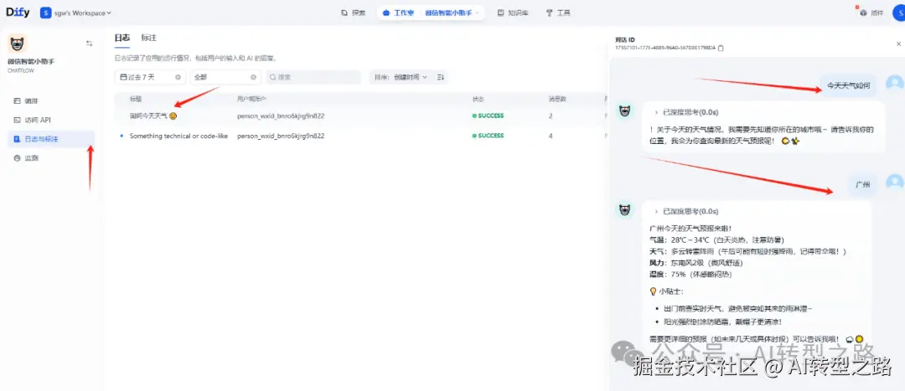This screenshot has height=391, width=905.
Task: Open the sgw's Workspace dropdown
Action: [82, 13]
